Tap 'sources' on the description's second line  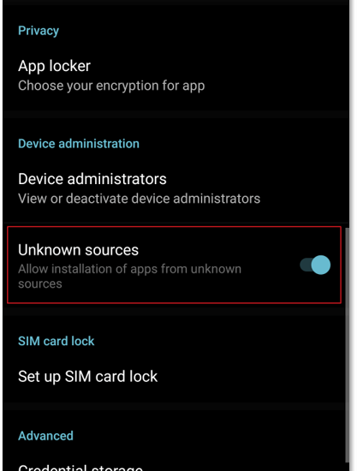pyautogui.click(x=40, y=283)
